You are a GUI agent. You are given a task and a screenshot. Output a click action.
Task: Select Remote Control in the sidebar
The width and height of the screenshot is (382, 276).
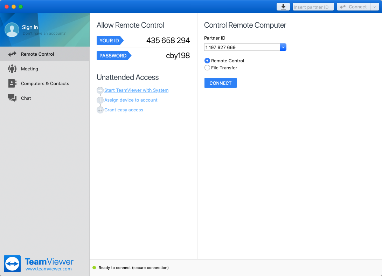[x=37, y=54]
